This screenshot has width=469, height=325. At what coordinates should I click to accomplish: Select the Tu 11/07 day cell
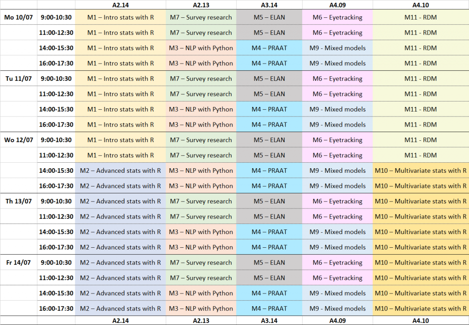[18, 79]
